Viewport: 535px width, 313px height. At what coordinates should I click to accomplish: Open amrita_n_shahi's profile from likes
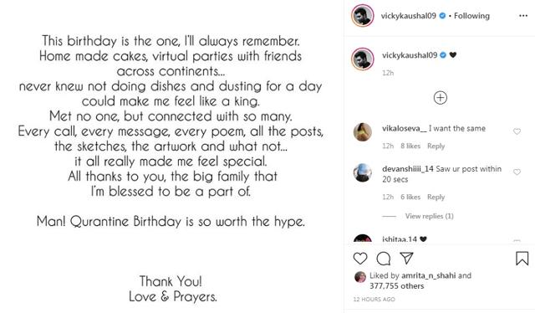(x=429, y=275)
